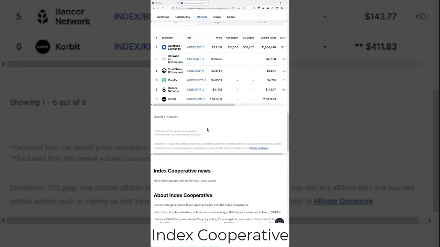
Task: Click the Index Cooperative news heading
Action: [182, 171]
